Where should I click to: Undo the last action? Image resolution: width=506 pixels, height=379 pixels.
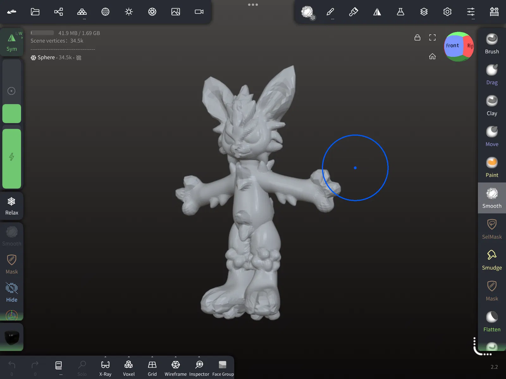12,368
